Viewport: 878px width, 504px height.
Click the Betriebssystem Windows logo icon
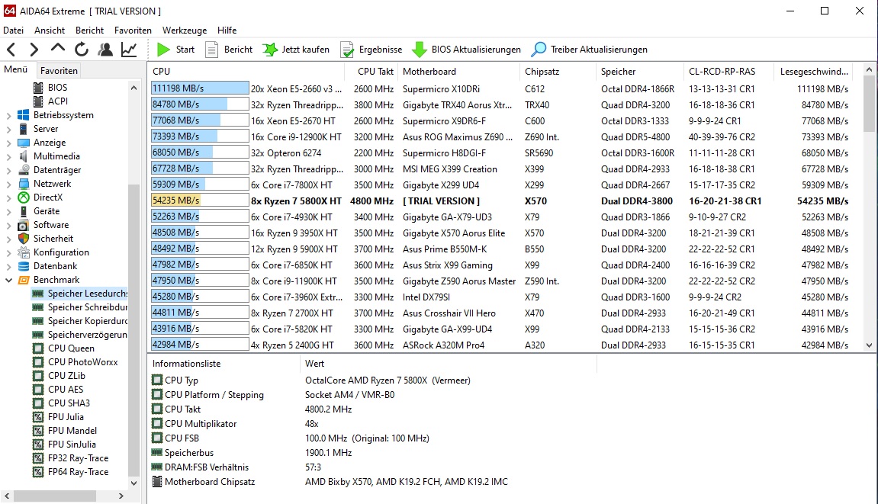[24, 115]
